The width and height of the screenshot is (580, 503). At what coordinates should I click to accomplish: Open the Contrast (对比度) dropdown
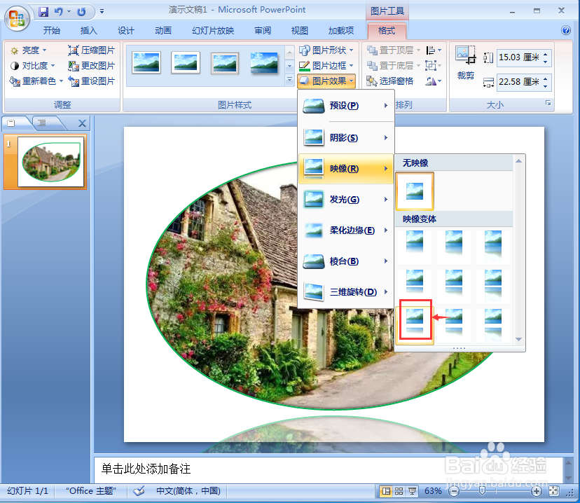pyautogui.click(x=32, y=65)
